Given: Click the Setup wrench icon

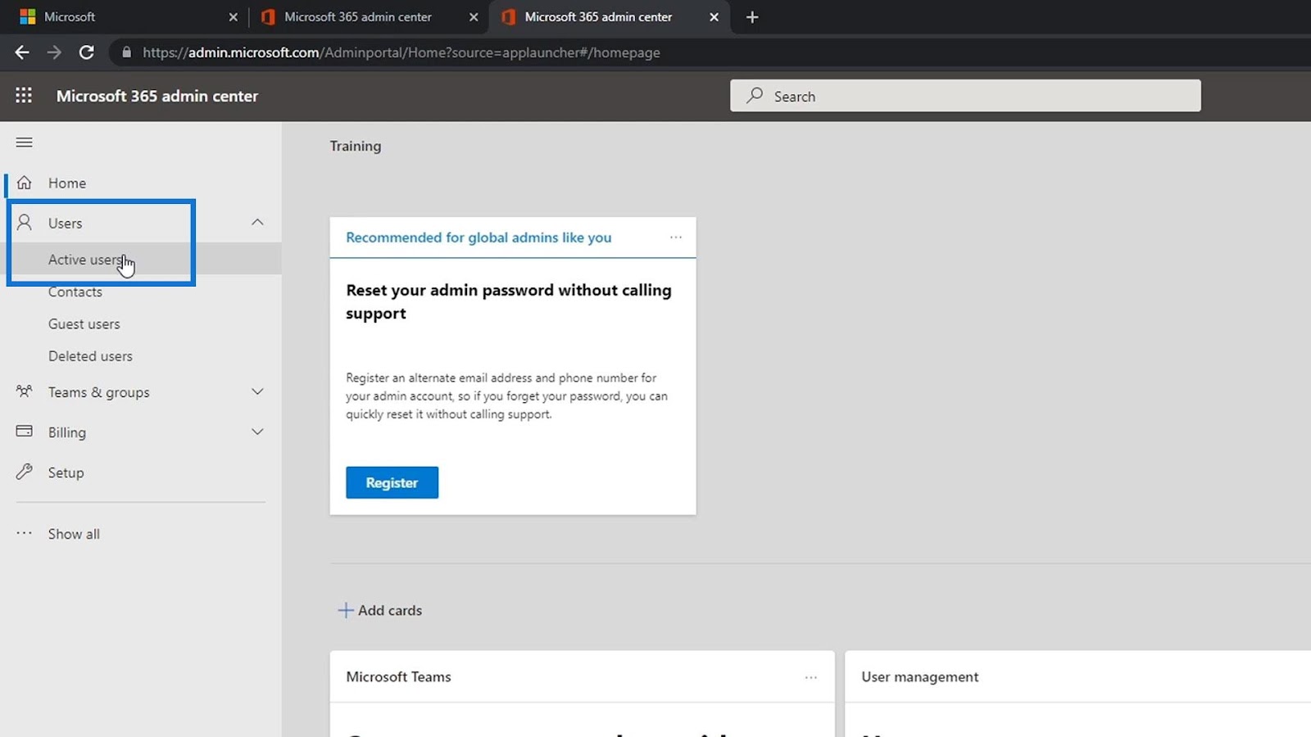Looking at the screenshot, I should [x=25, y=472].
